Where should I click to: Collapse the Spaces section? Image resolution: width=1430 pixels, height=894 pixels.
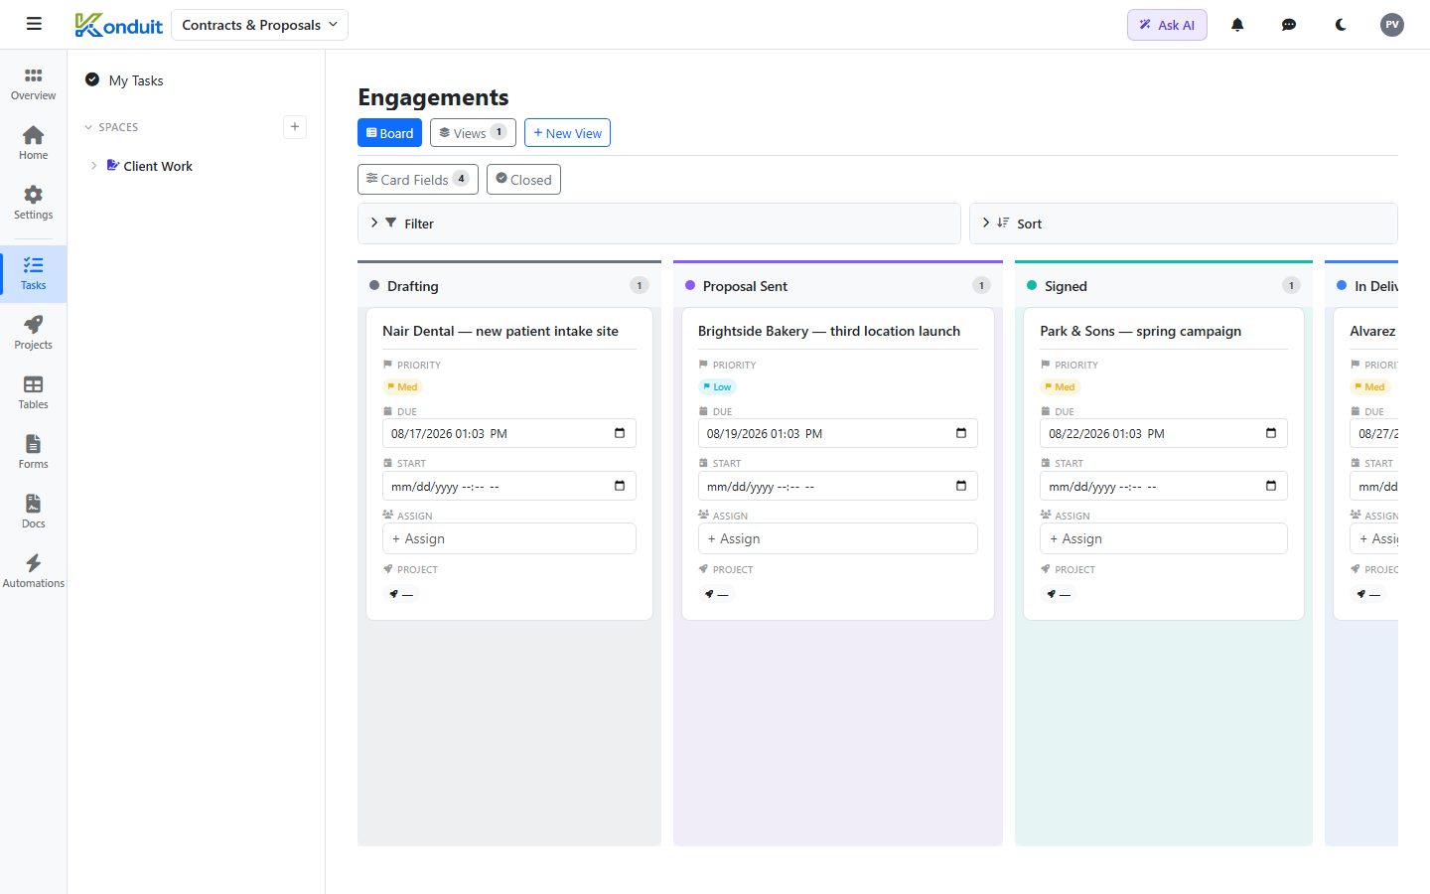pyautogui.click(x=111, y=127)
